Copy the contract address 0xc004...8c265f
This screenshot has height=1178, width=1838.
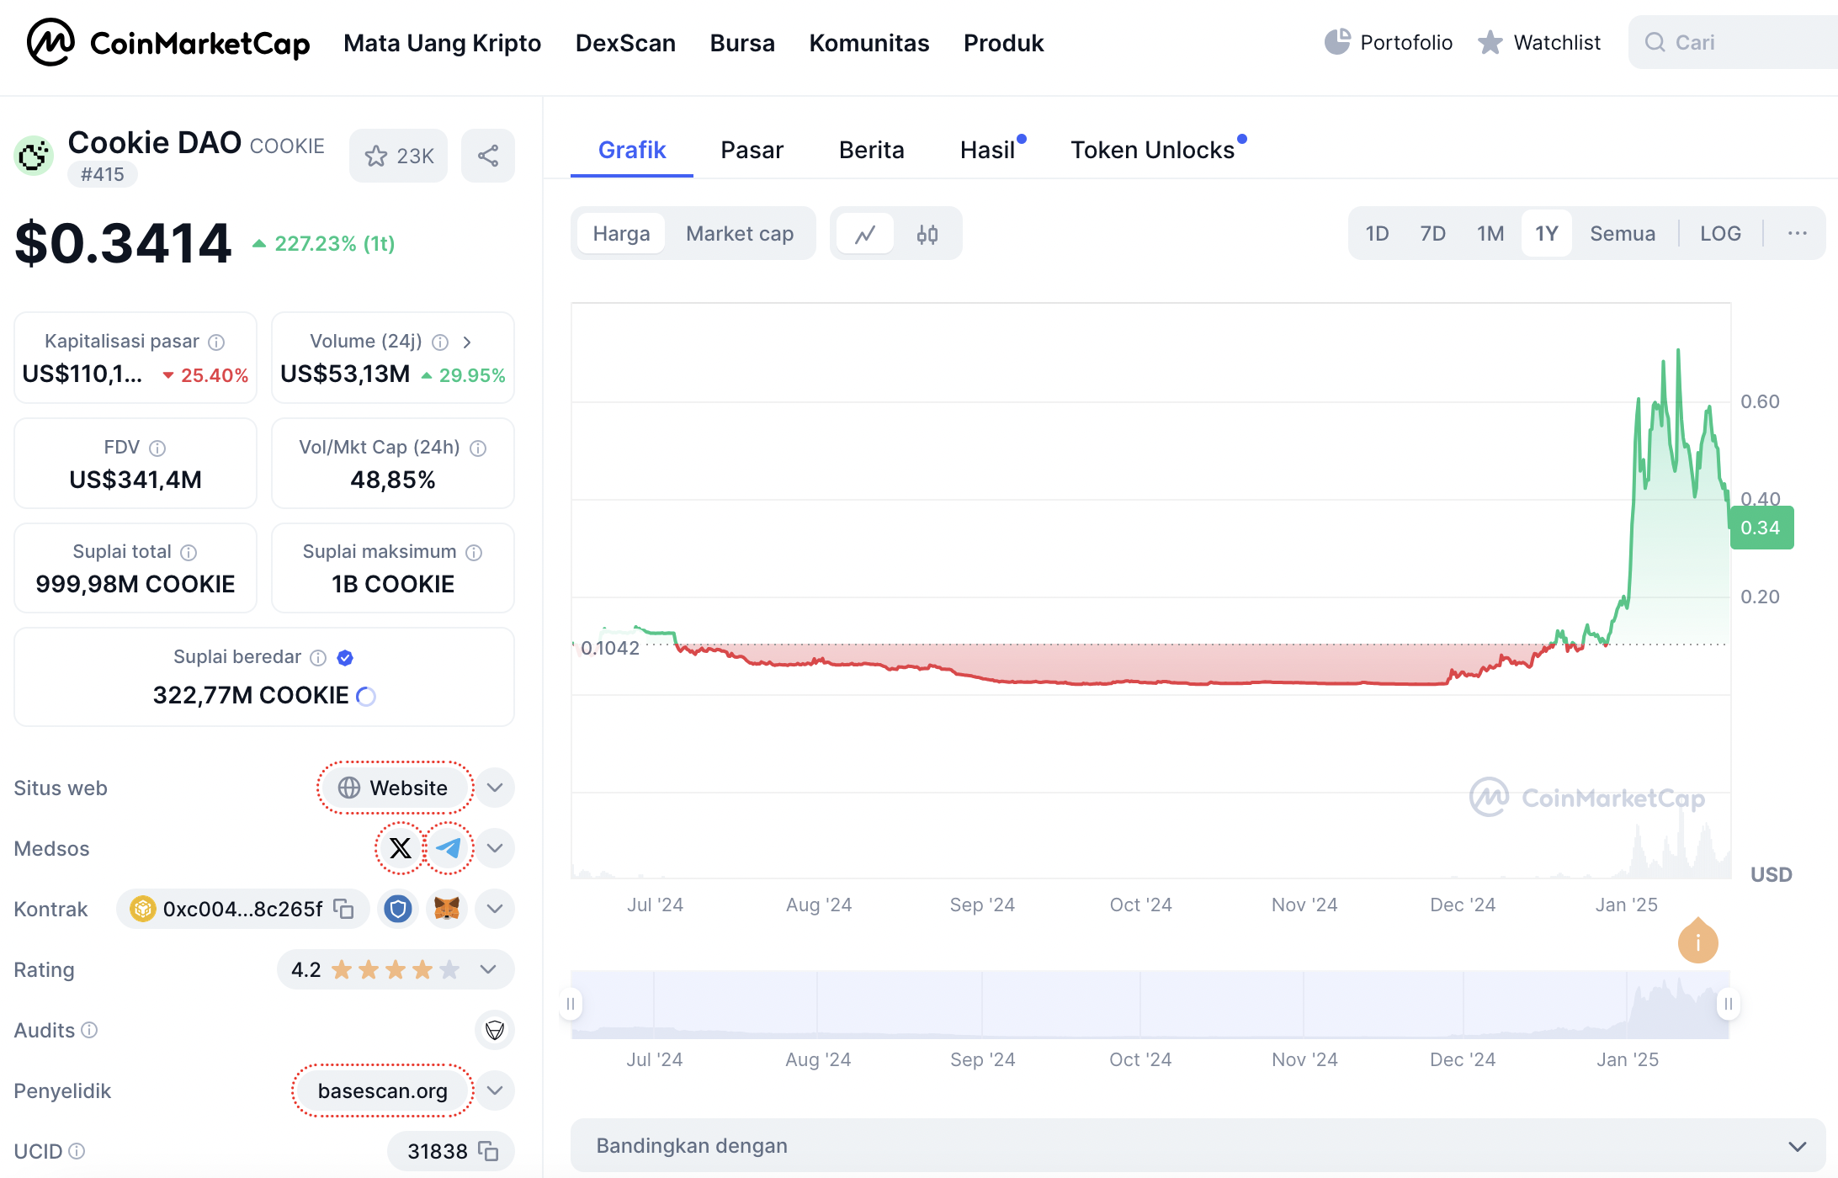click(343, 909)
